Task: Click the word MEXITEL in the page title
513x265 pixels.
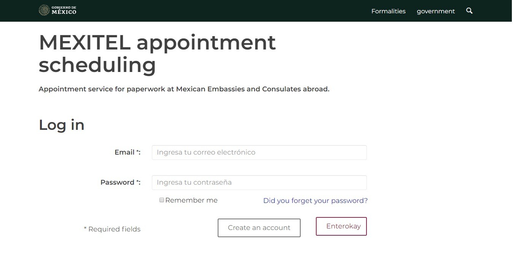Action: tap(85, 42)
